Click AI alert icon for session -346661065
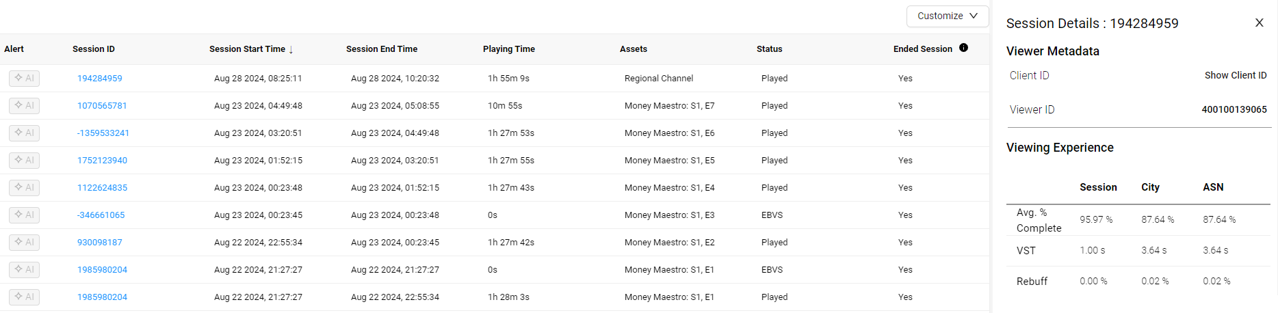1278x313 pixels. tap(24, 215)
